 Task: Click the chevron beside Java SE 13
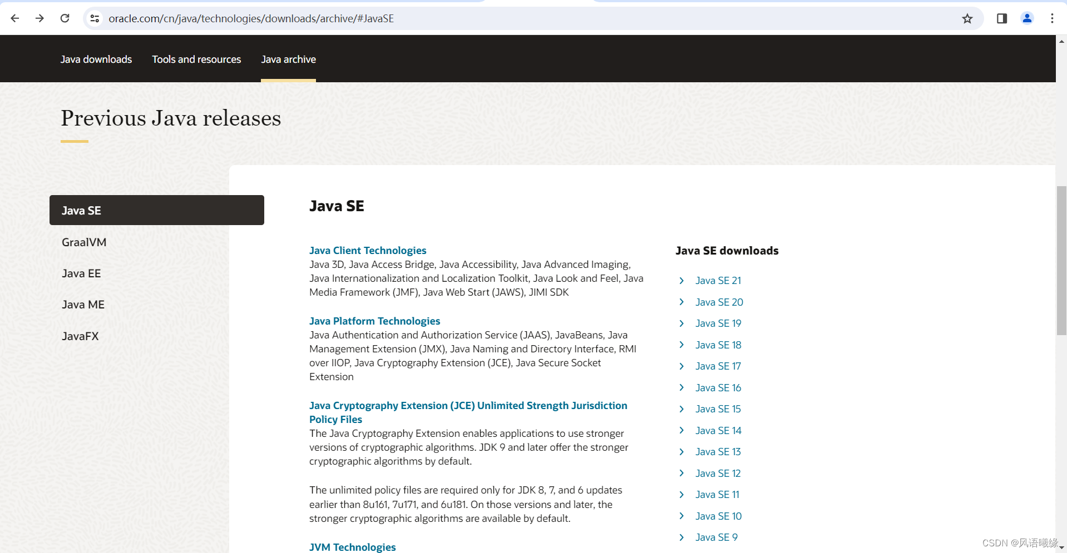click(x=681, y=452)
